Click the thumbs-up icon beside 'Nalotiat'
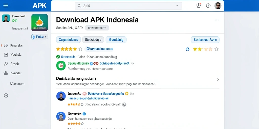The height and width of the screenshot is (129, 259). [6, 73]
